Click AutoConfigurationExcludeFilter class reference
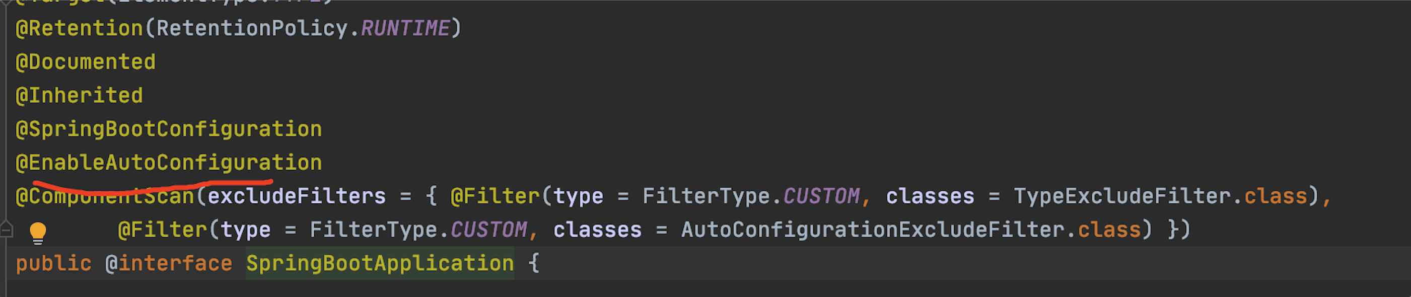This screenshot has width=1411, height=297. point(874,230)
